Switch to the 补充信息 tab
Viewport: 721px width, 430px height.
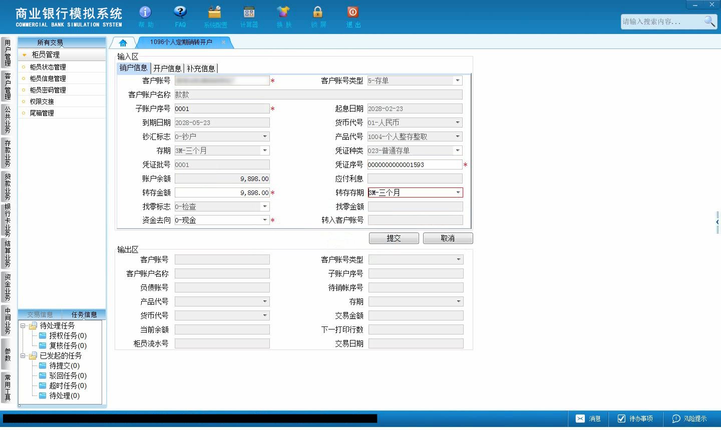click(201, 68)
